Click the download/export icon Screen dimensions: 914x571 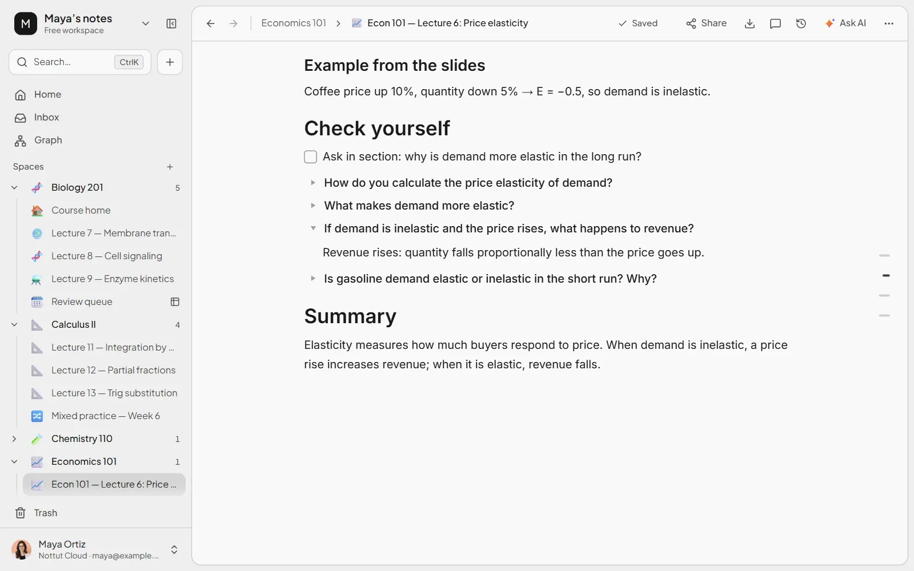749,23
